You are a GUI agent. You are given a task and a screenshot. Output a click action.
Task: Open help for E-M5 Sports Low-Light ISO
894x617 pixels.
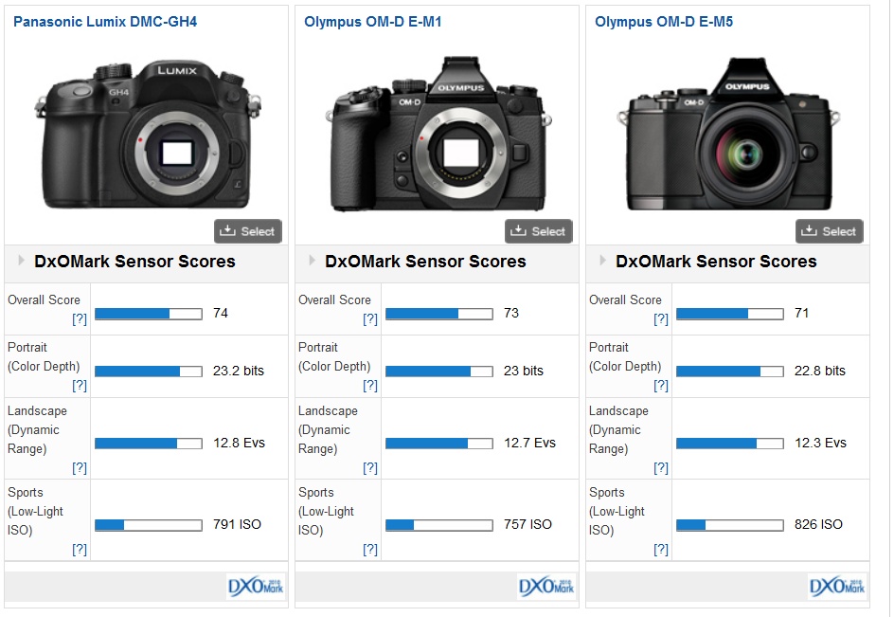pyautogui.click(x=661, y=549)
